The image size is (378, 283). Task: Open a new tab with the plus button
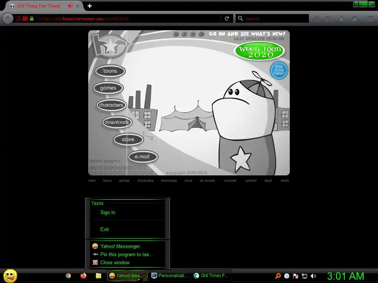(90, 6)
